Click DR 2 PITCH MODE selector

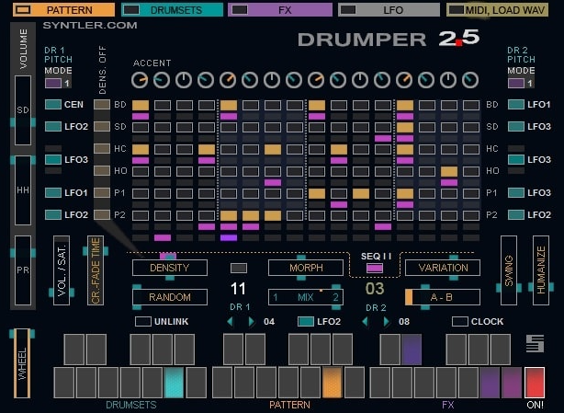click(x=516, y=83)
